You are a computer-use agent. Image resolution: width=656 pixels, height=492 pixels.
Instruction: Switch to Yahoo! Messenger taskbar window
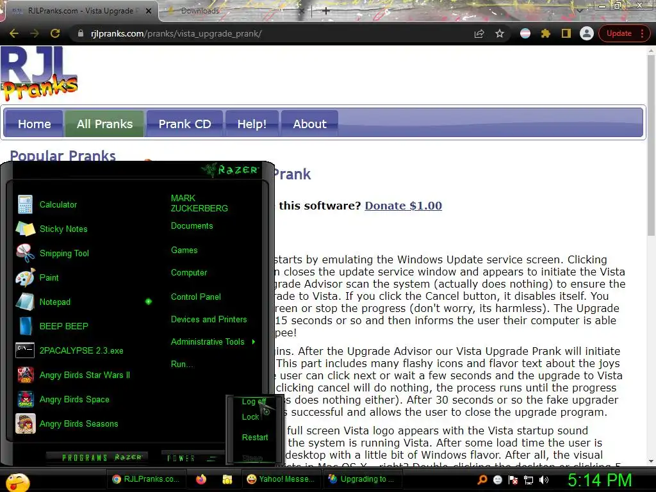coord(281,479)
